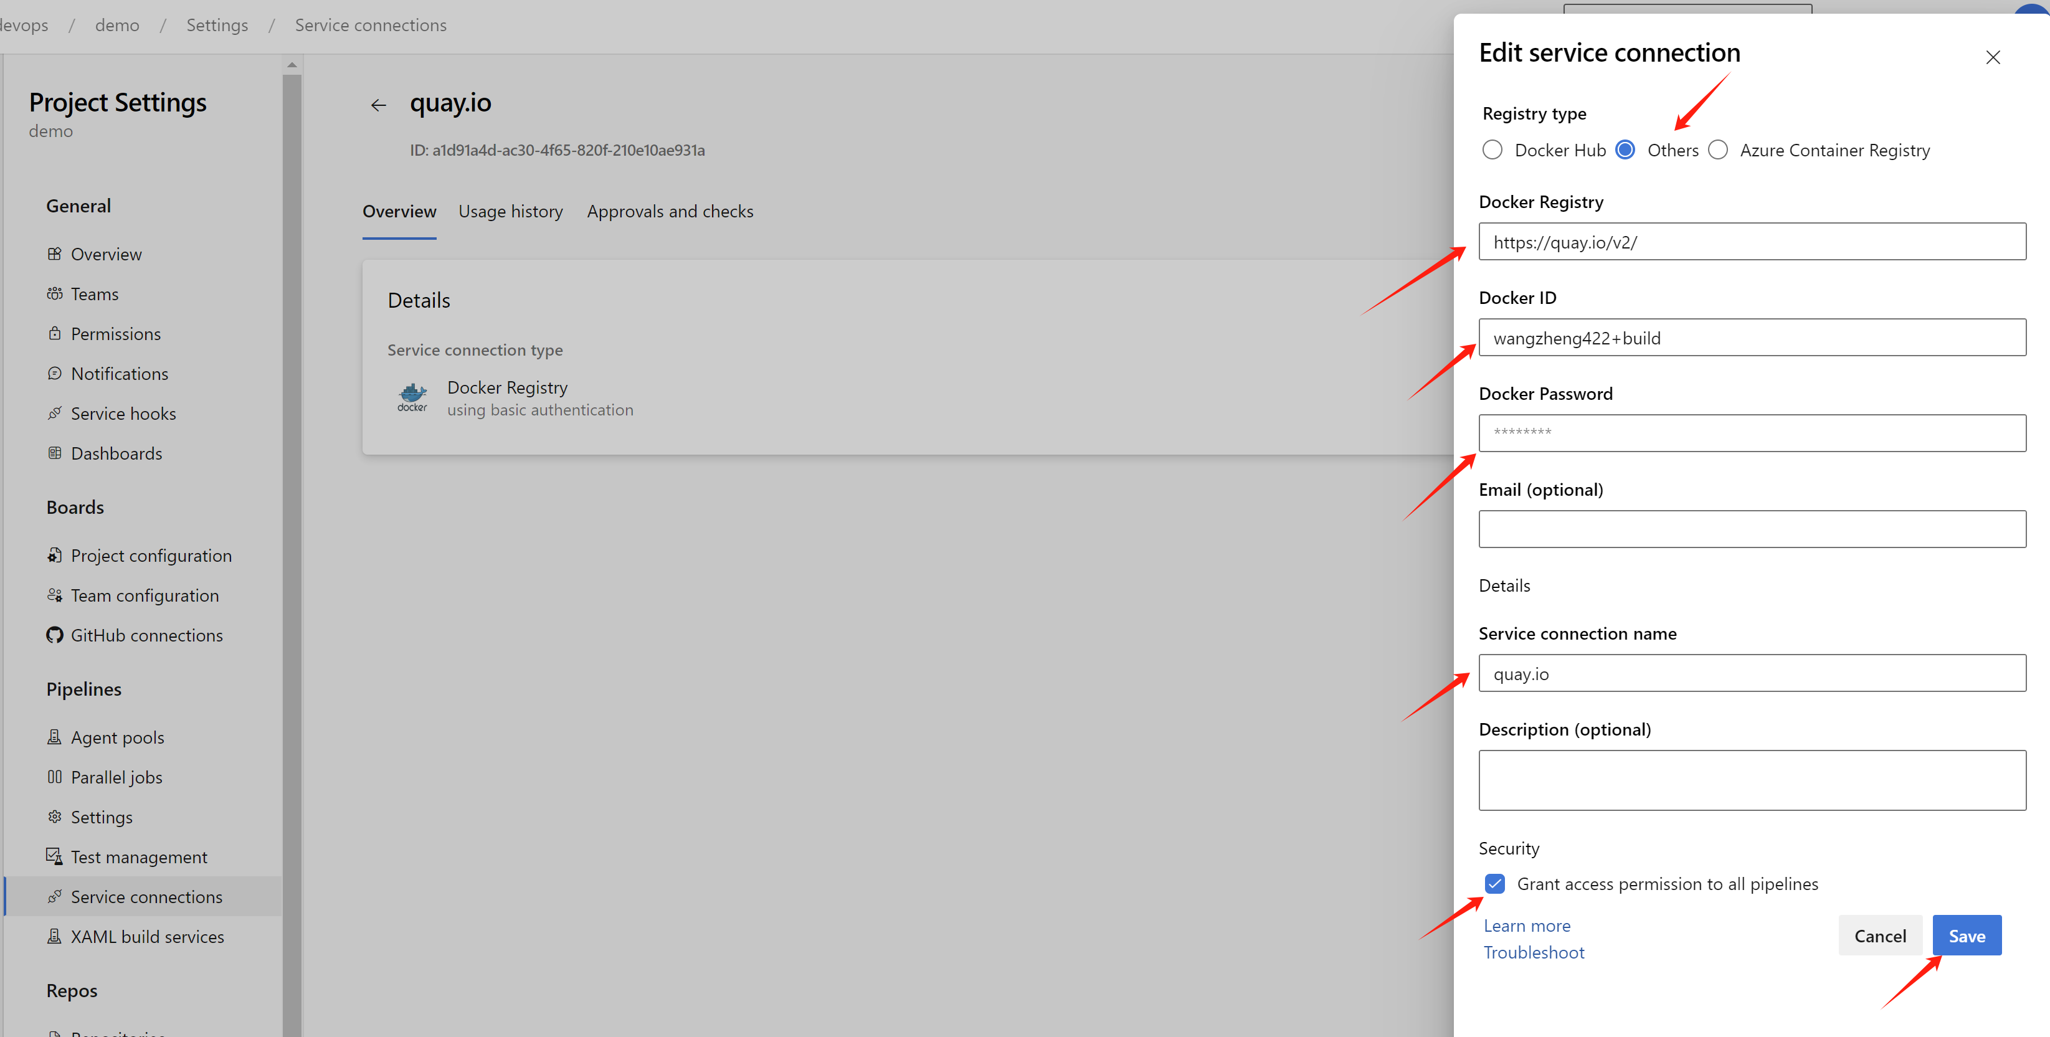
Task: Click the Agent pools icon
Action: point(54,737)
